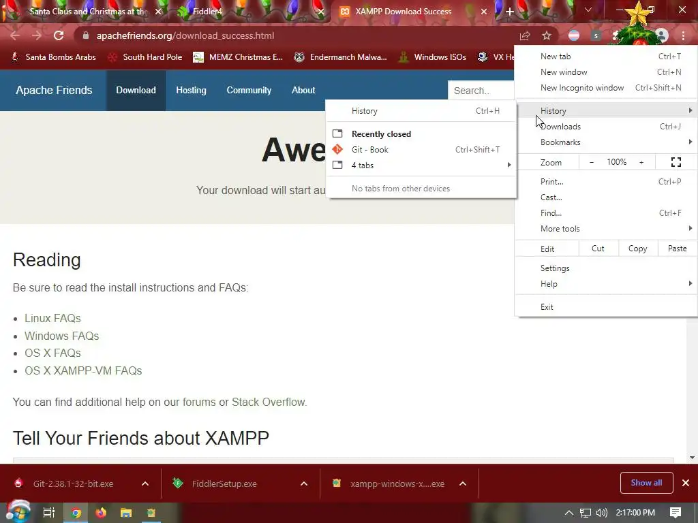Open the notification center icon
Viewport: 698px width, 523px height.
676,513
